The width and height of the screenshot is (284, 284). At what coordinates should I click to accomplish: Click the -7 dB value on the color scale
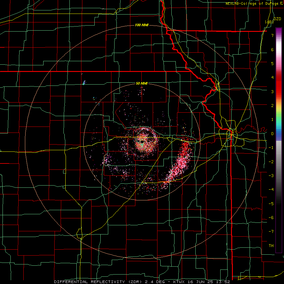(x=271, y=232)
